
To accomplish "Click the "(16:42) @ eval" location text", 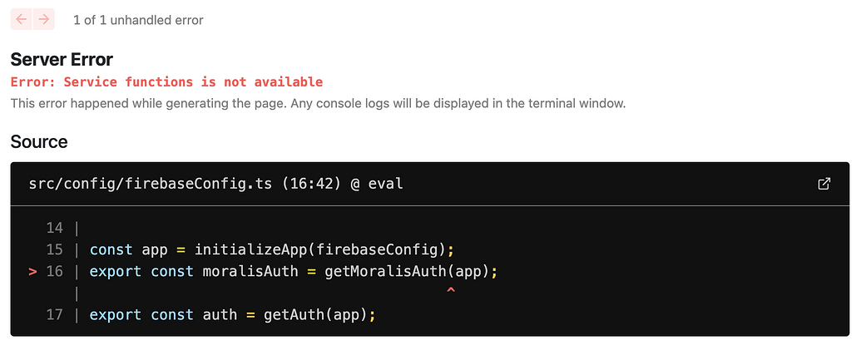I will (x=342, y=184).
